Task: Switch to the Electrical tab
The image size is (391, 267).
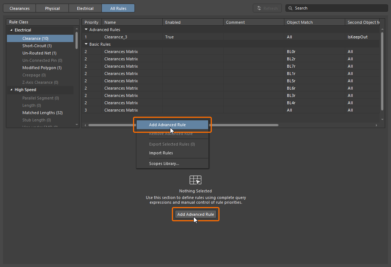Action: [85, 8]
